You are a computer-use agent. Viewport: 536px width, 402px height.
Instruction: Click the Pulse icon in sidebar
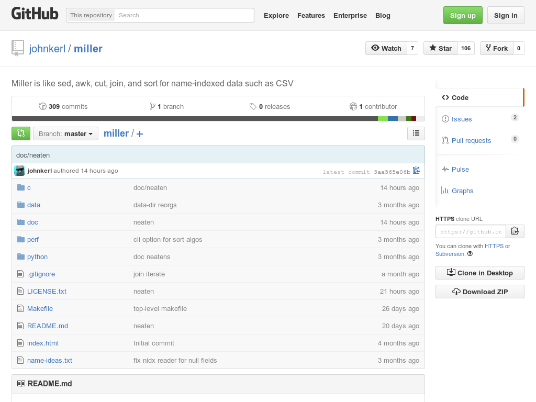[445, 169]
